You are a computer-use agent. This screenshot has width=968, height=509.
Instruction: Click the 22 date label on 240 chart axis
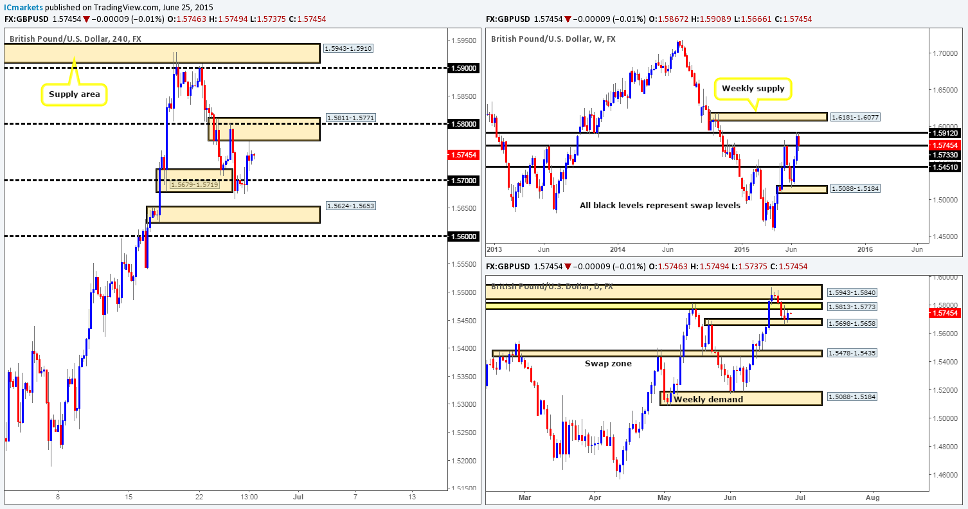tap(200, 496)
